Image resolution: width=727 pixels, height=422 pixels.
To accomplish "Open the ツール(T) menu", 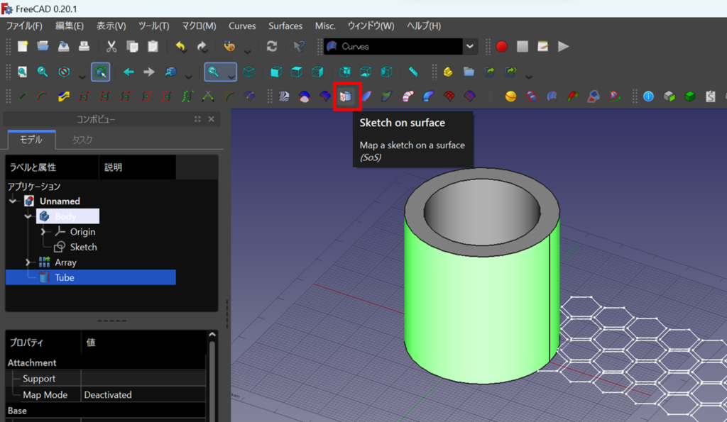I will (x=154, y=26).
